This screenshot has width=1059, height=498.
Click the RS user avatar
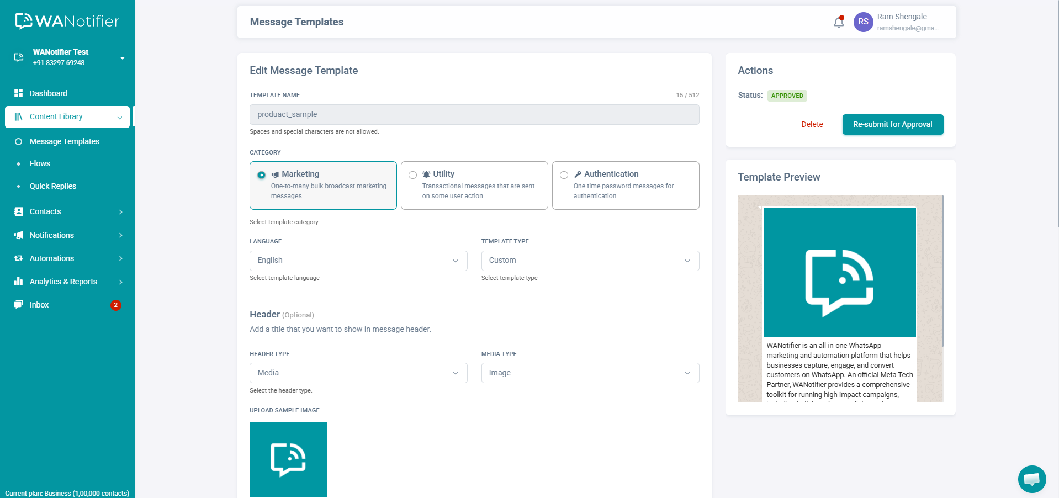[863, 22]
